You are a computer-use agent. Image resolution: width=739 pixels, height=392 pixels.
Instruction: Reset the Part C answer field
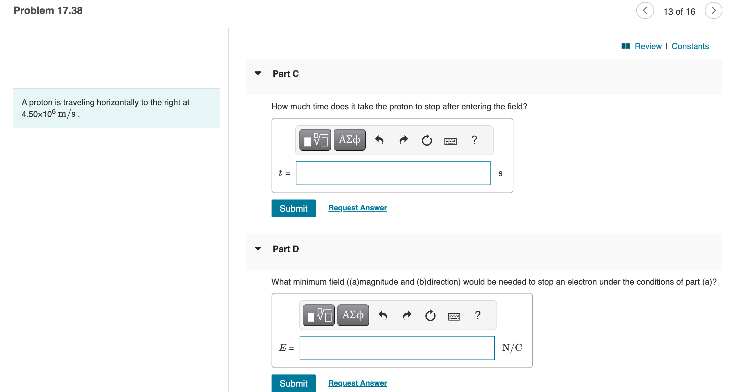click(427, 140)
